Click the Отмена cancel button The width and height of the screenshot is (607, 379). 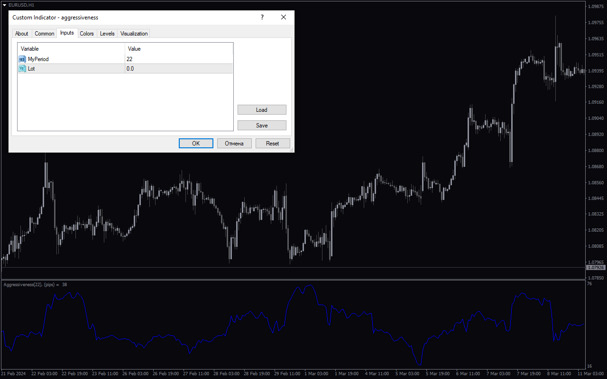tap(234, 144)
